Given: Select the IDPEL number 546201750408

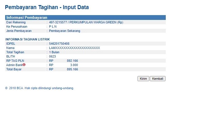Looking at the screenshot, I should point(59,44).
